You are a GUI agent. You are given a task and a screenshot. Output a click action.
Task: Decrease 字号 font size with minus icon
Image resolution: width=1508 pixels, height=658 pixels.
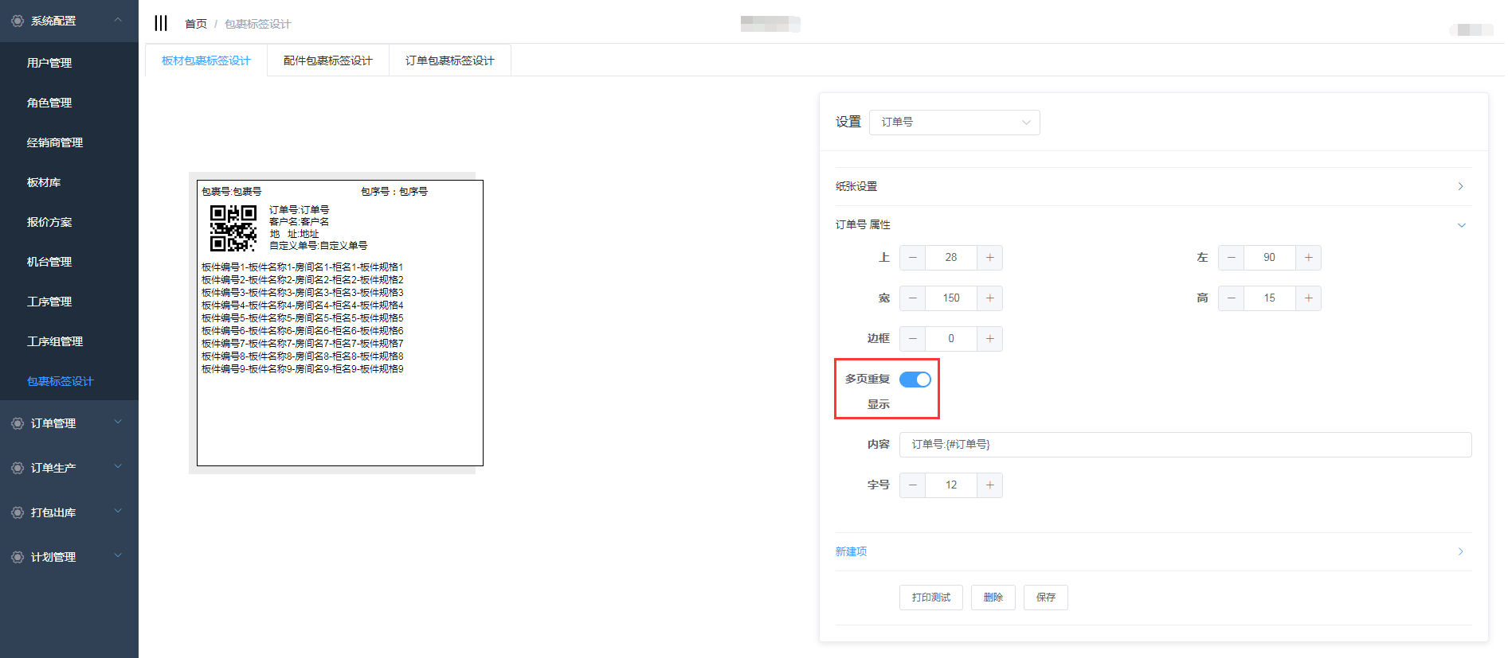click(x=913, y=485)
